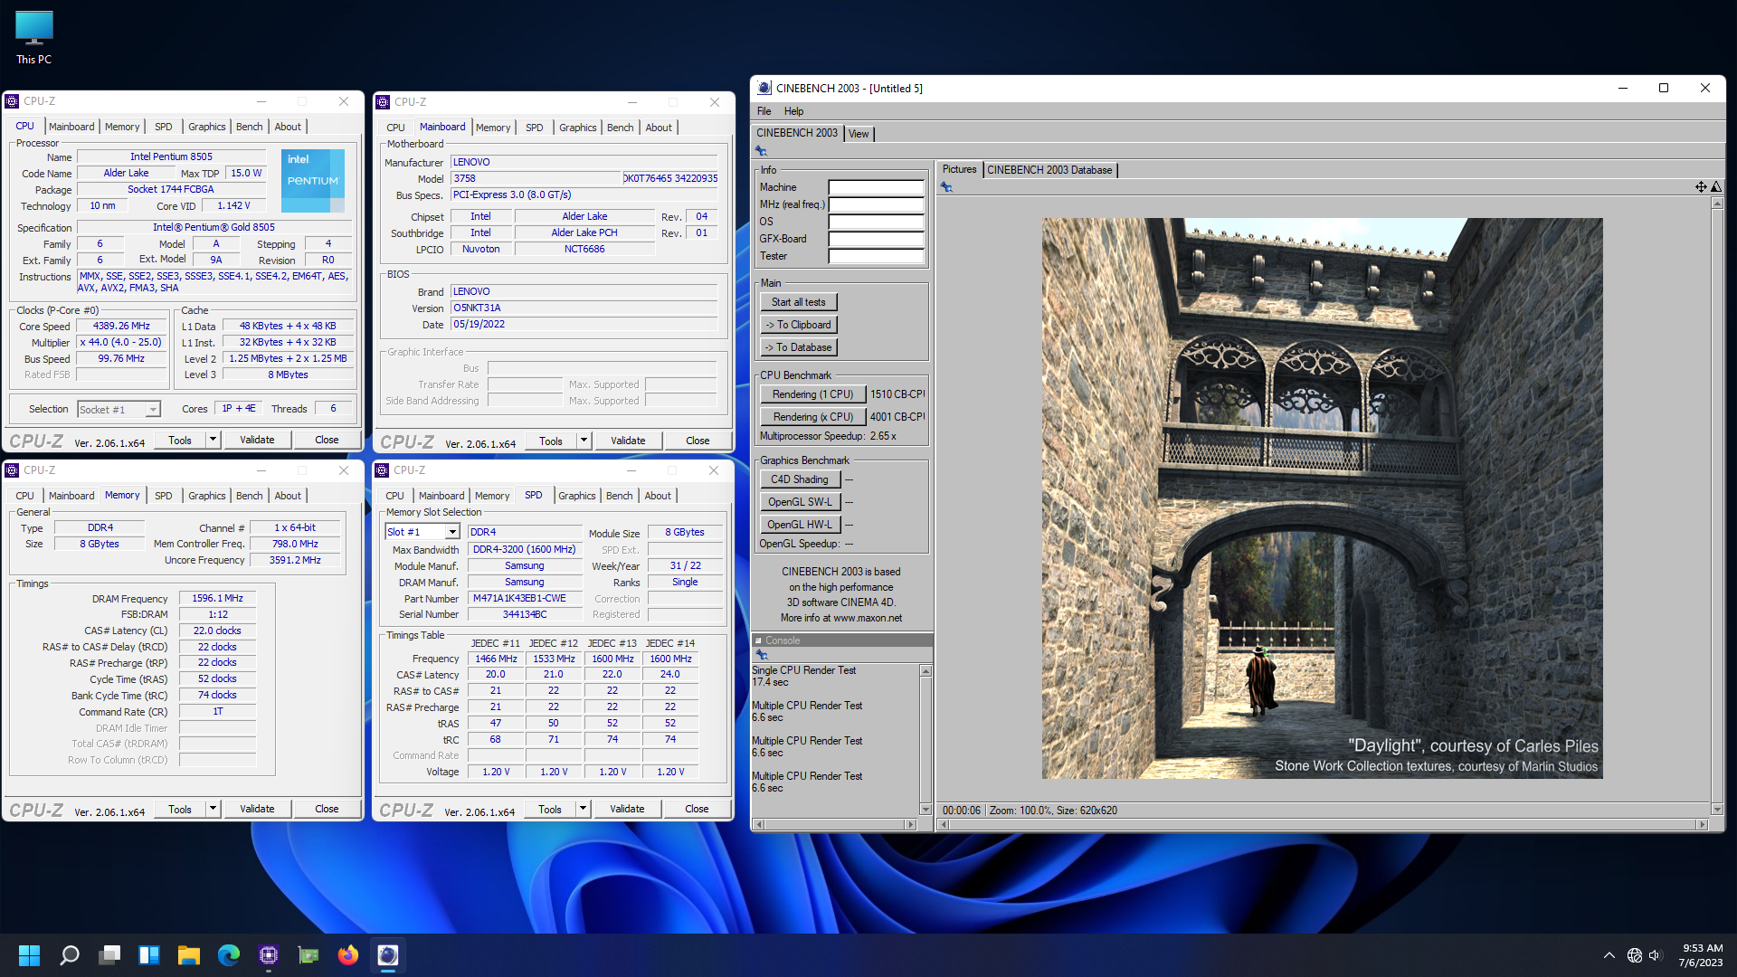This screenshot has width=1737, height=977.
Task: Click pin icon in Console panel
Action: (762, 655)
